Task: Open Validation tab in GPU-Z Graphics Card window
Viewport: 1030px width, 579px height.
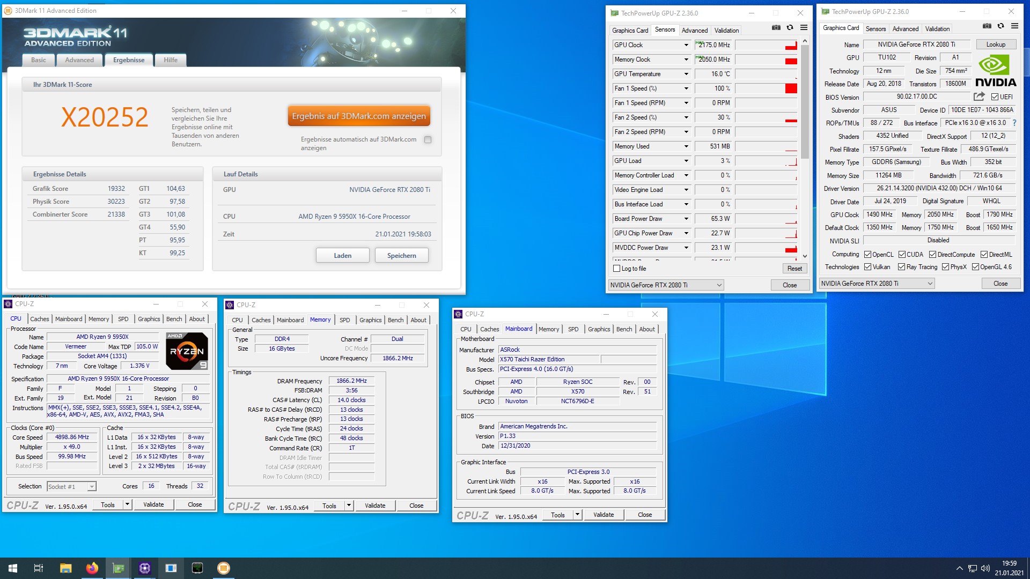Action: tap(937, 29)
